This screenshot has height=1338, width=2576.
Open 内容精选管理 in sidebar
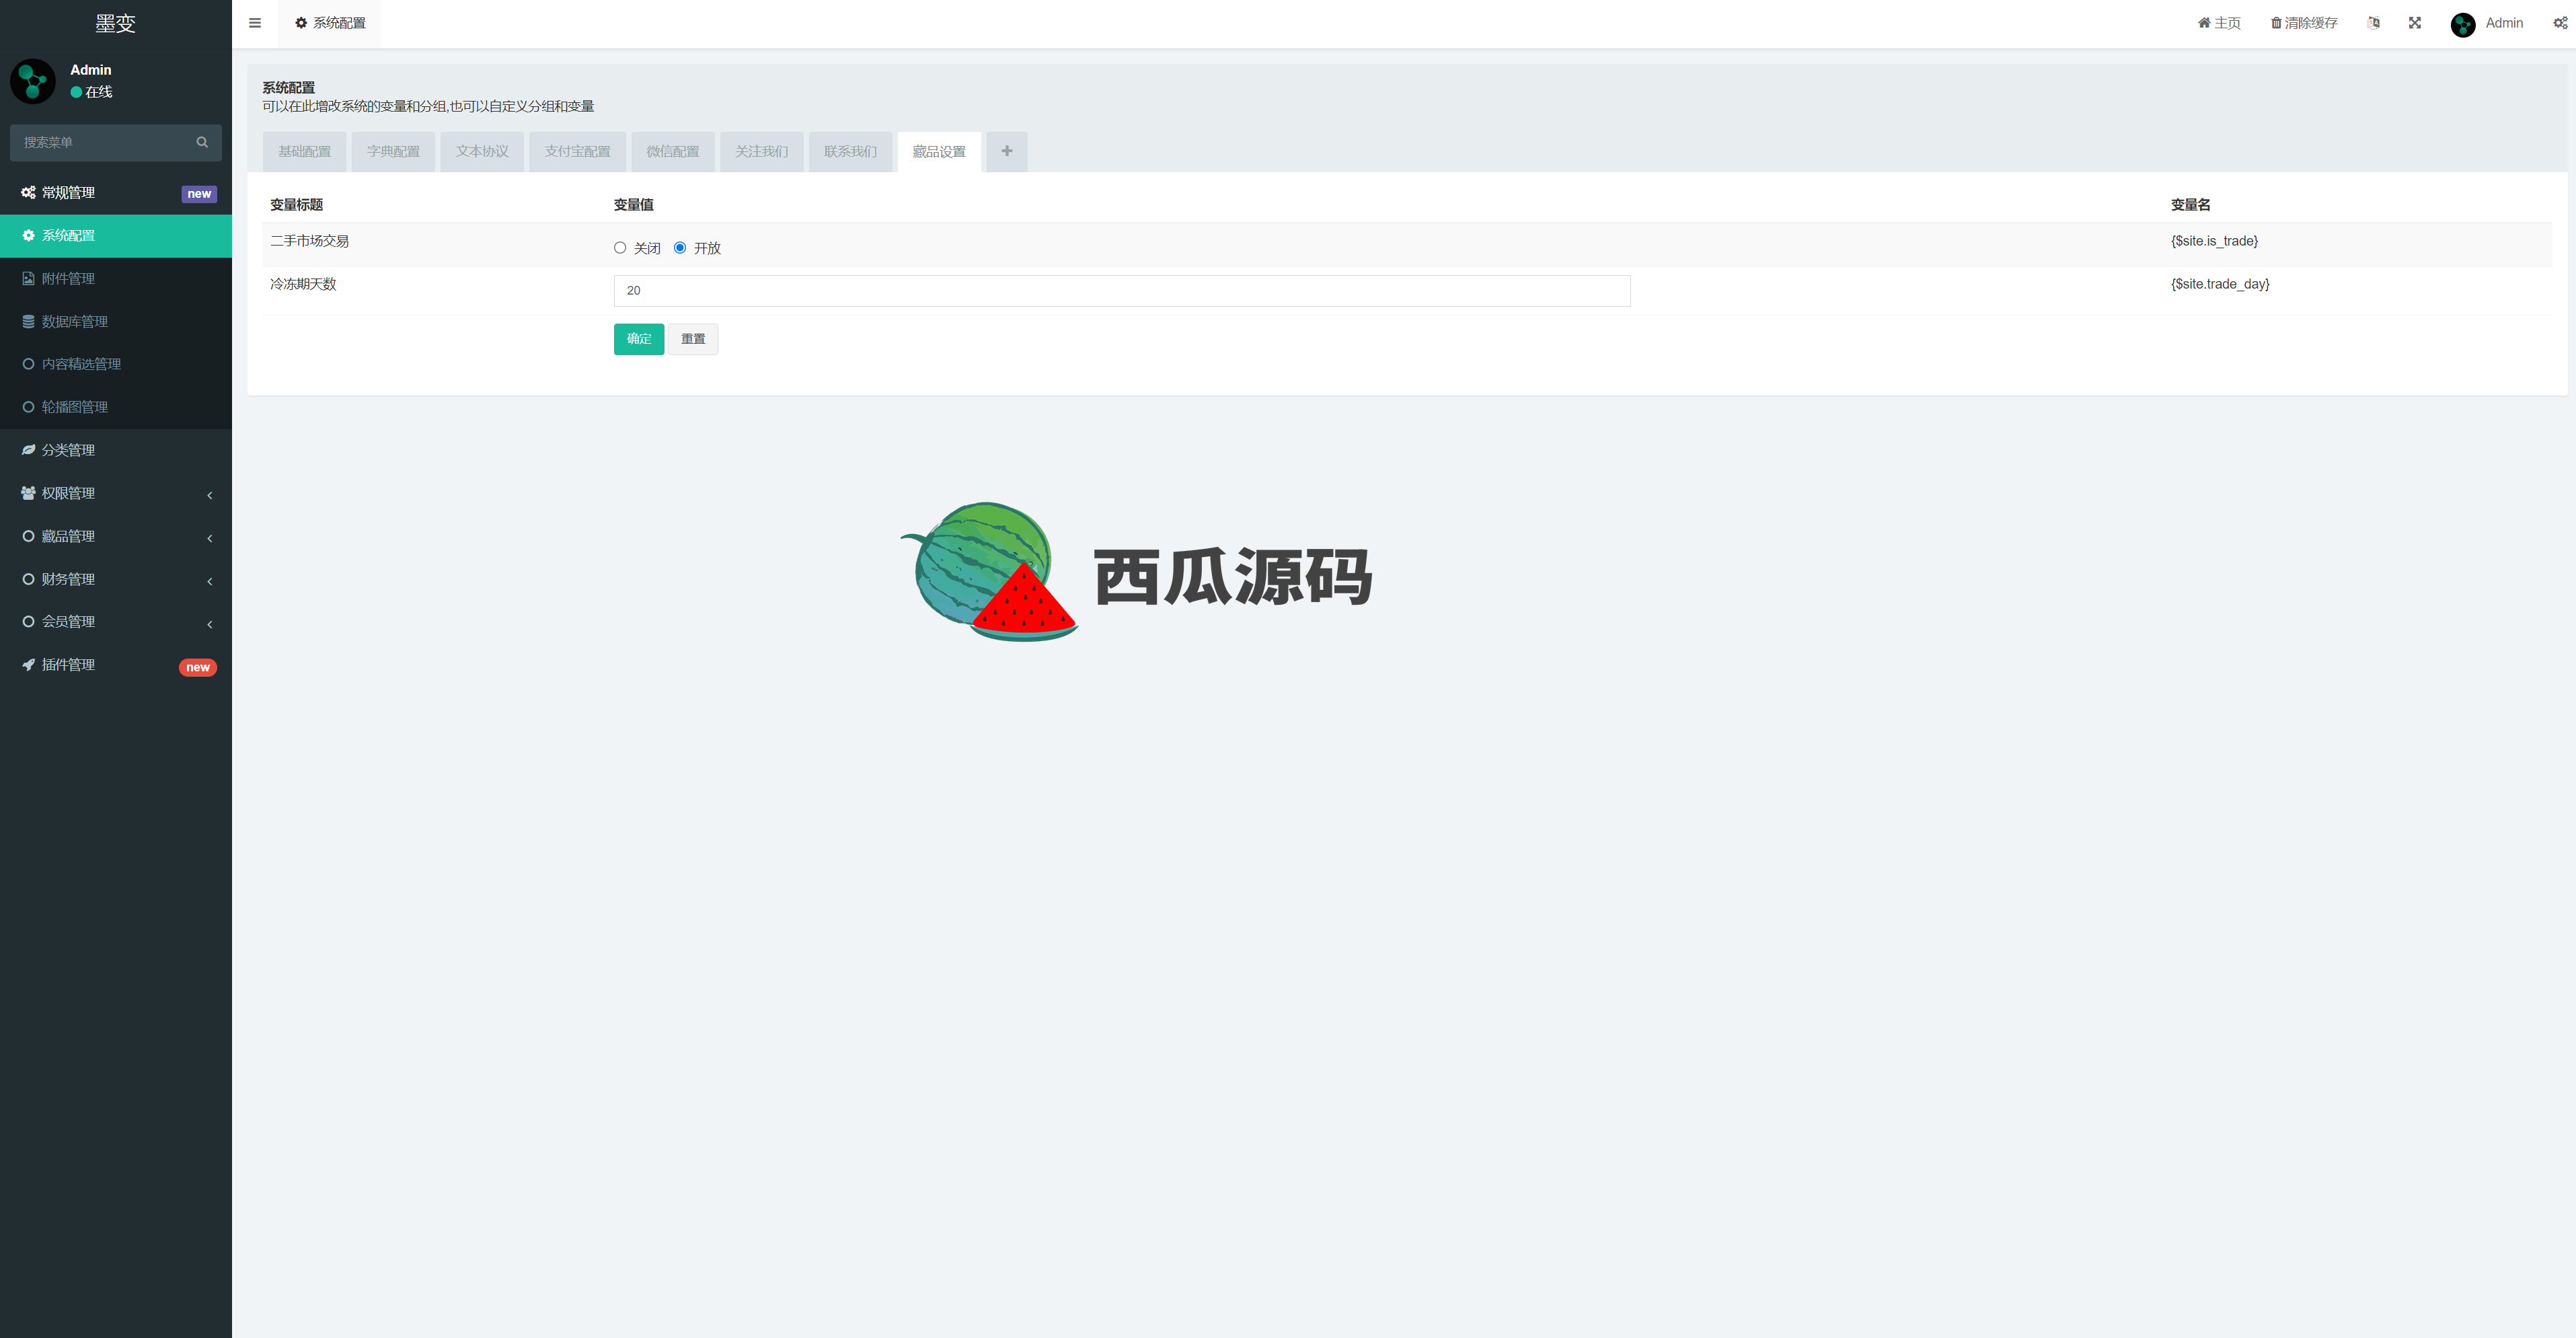[x=116, y=364]
